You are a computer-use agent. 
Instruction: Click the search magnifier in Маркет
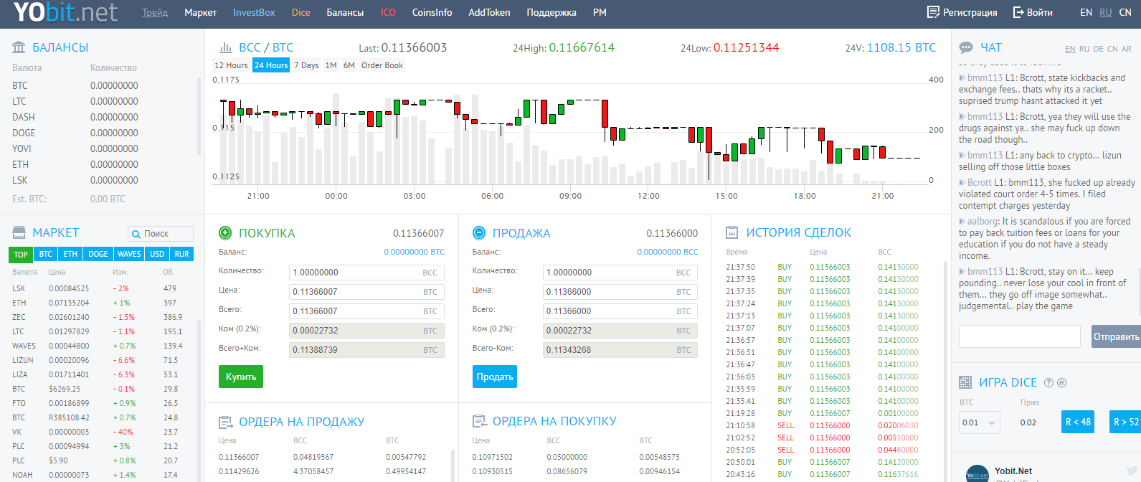136,234
